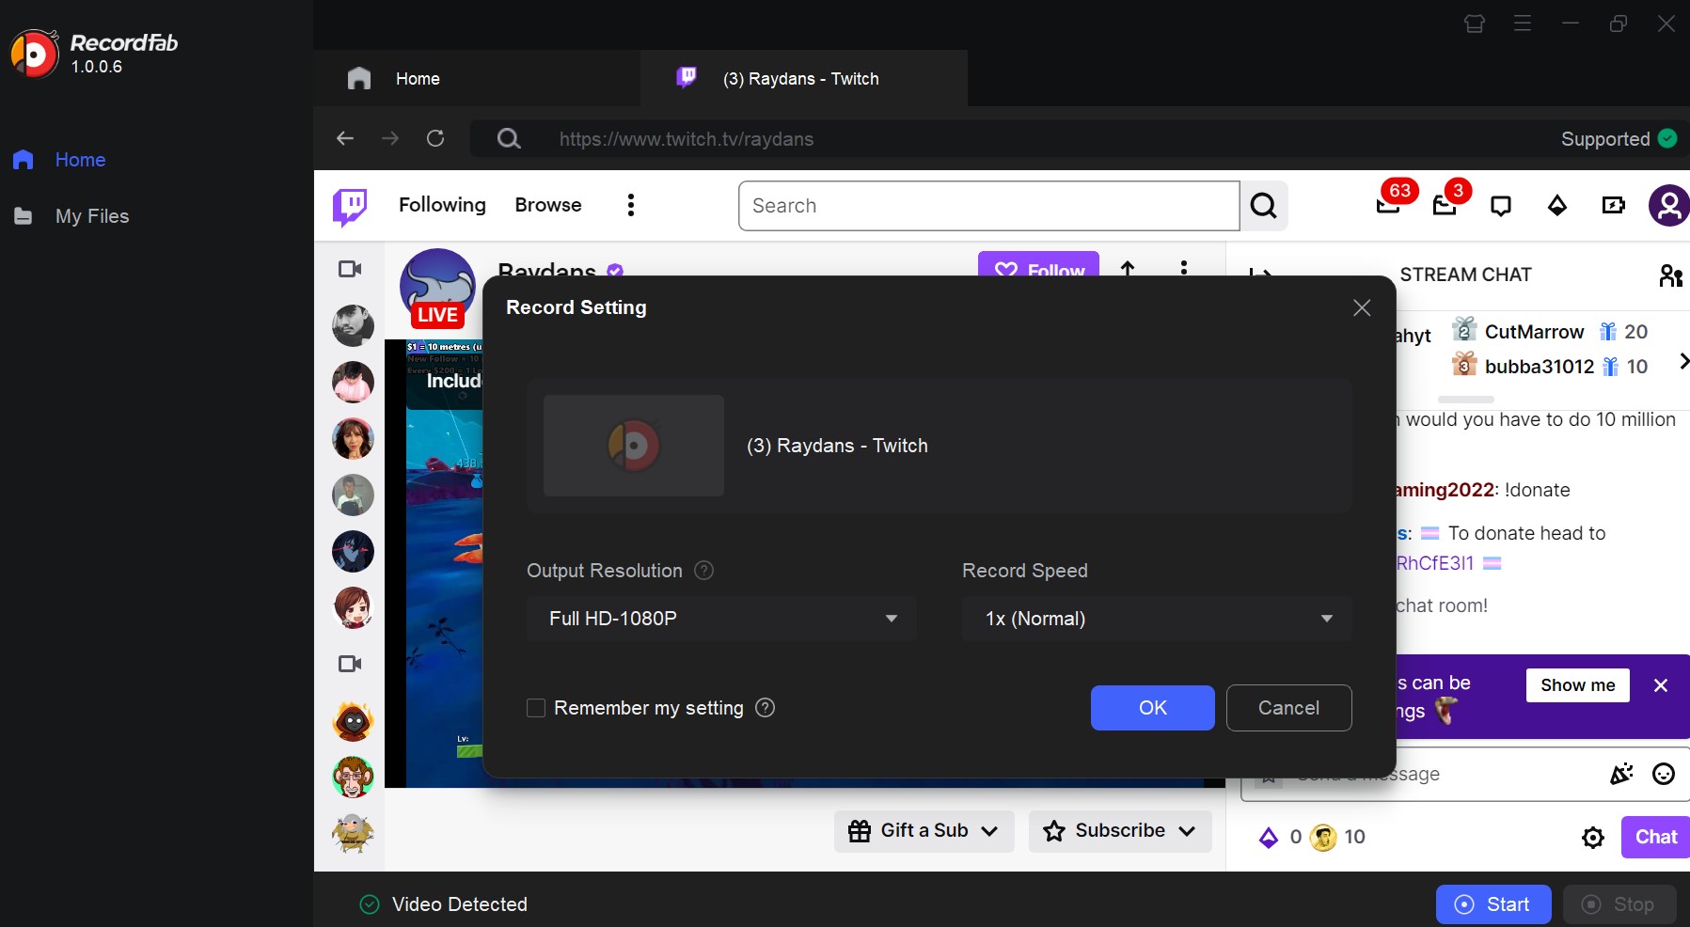Image resolution: width=1690 pixels, height=927 pixels.
Task: Open the channel options three-dot menu
Action: [x=1184, y=267]
